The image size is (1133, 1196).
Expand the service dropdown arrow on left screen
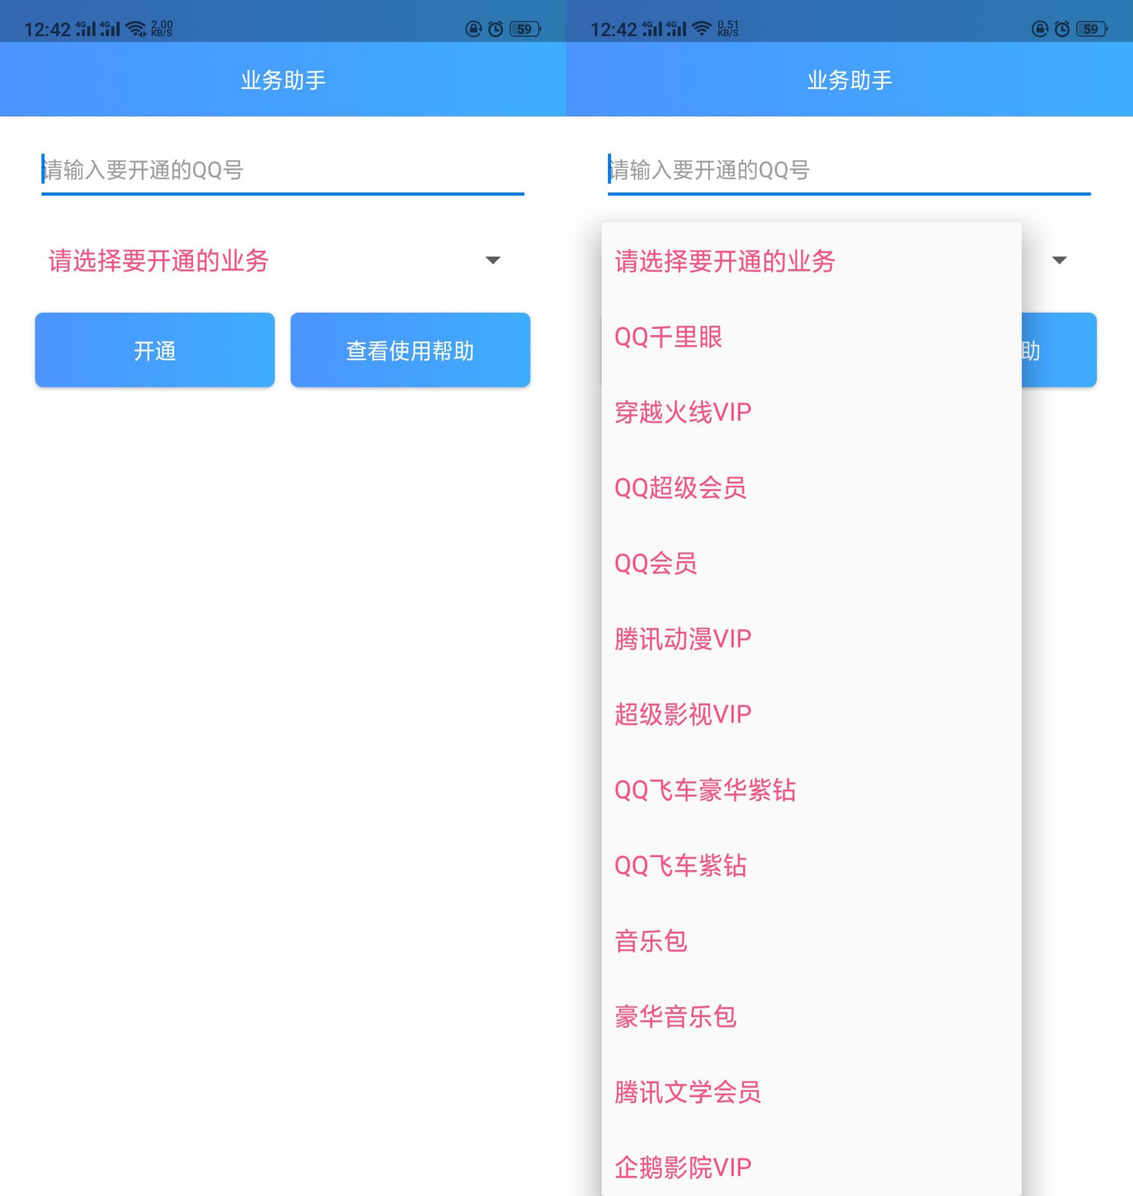[x=493, y=260]
